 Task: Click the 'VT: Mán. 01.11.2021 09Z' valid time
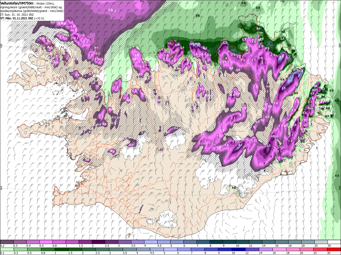click(16, 18)
